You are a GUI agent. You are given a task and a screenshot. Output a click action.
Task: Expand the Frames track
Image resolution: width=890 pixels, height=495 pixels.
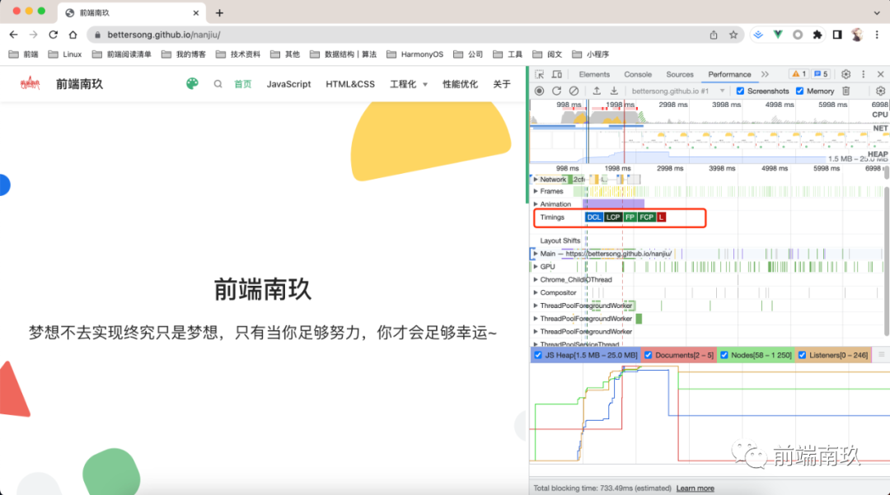click(536, 191)
